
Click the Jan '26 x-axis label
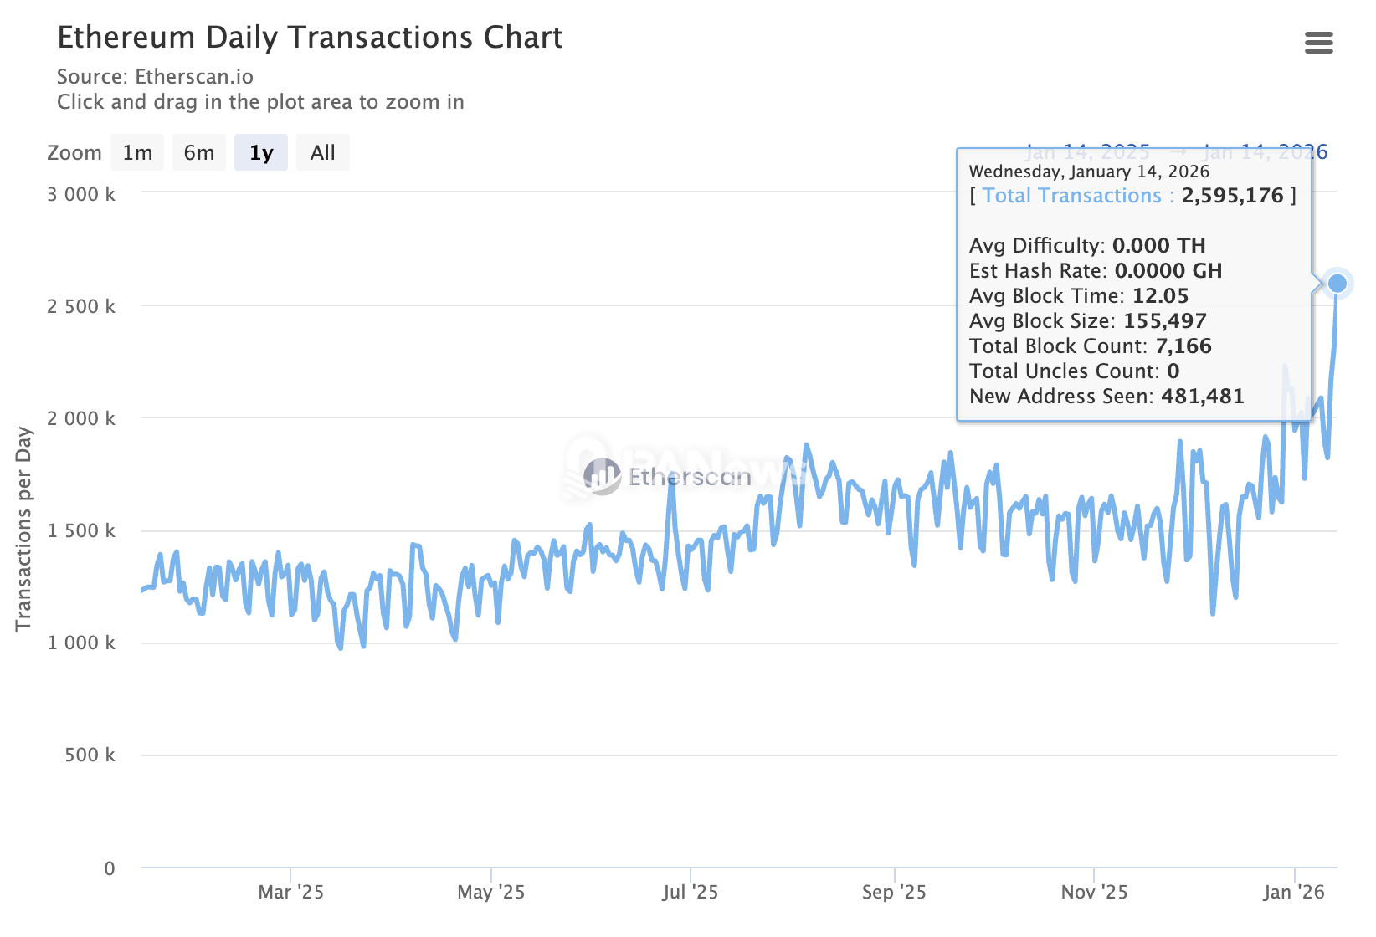click(x=1294, y=892)
